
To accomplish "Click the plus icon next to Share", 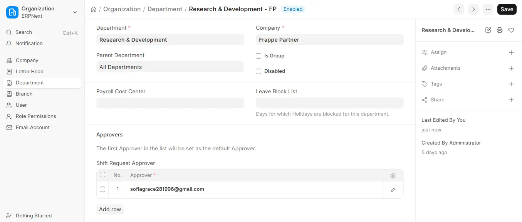I will 511,100.
